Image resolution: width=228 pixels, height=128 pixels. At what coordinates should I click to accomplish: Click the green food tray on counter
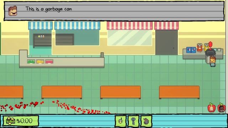pos(31,62)
